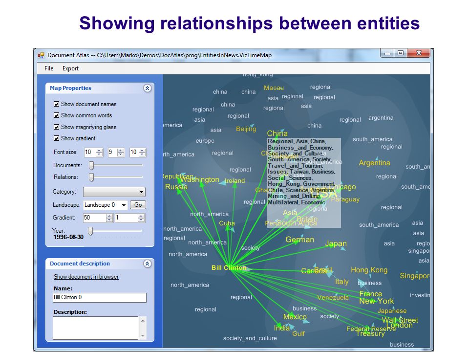This screenshot has height=352, width=469.
Task: Click the society_and_culture map label
Action: point(250,338)
